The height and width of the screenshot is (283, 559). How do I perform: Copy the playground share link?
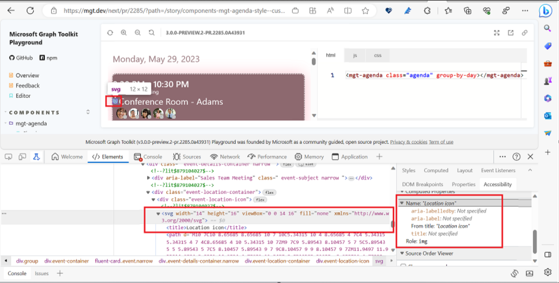click(524, 33)
